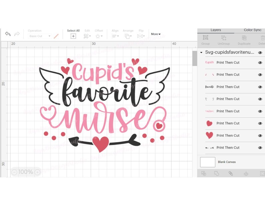
Task: Open the Offset tool icon
Action: pyautogui.click(x=98, y=36)
